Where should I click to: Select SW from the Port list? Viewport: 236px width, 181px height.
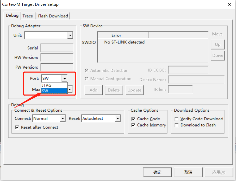pyautogui.click(x=54, y=91)
